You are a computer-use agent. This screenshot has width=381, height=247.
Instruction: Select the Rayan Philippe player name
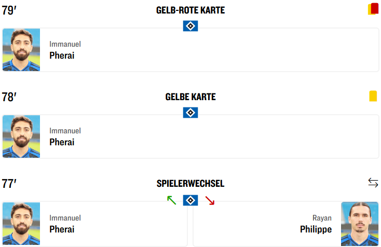click(x=316, y=224)
